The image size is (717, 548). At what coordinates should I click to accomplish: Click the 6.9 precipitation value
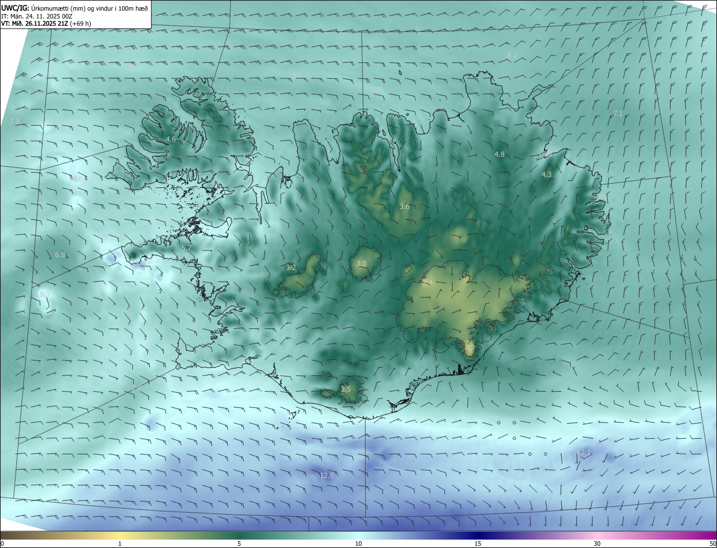[60, 254]
